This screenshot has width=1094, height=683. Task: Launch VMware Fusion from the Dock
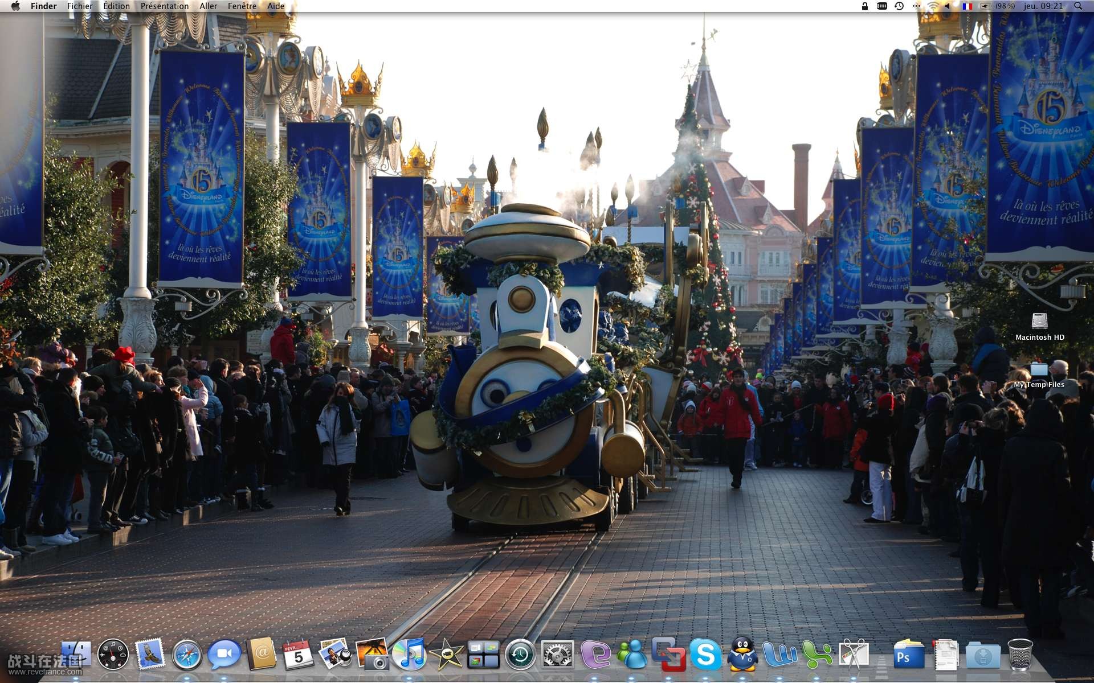(x=668, y=655)
